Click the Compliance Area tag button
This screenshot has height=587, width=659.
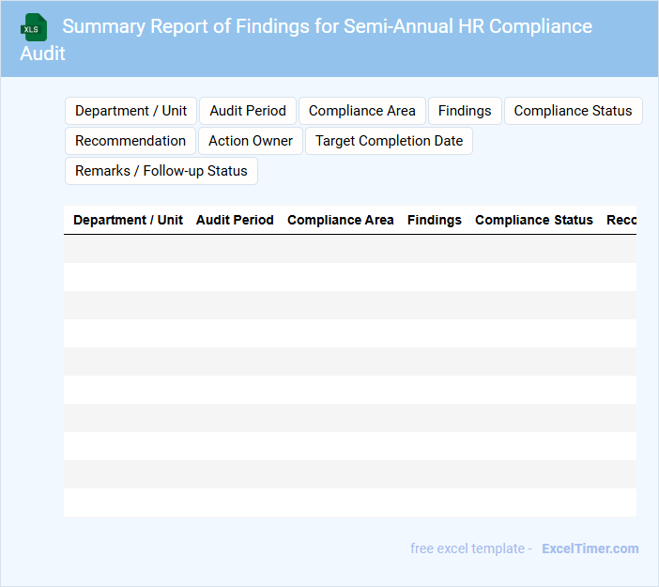[361, 111]
